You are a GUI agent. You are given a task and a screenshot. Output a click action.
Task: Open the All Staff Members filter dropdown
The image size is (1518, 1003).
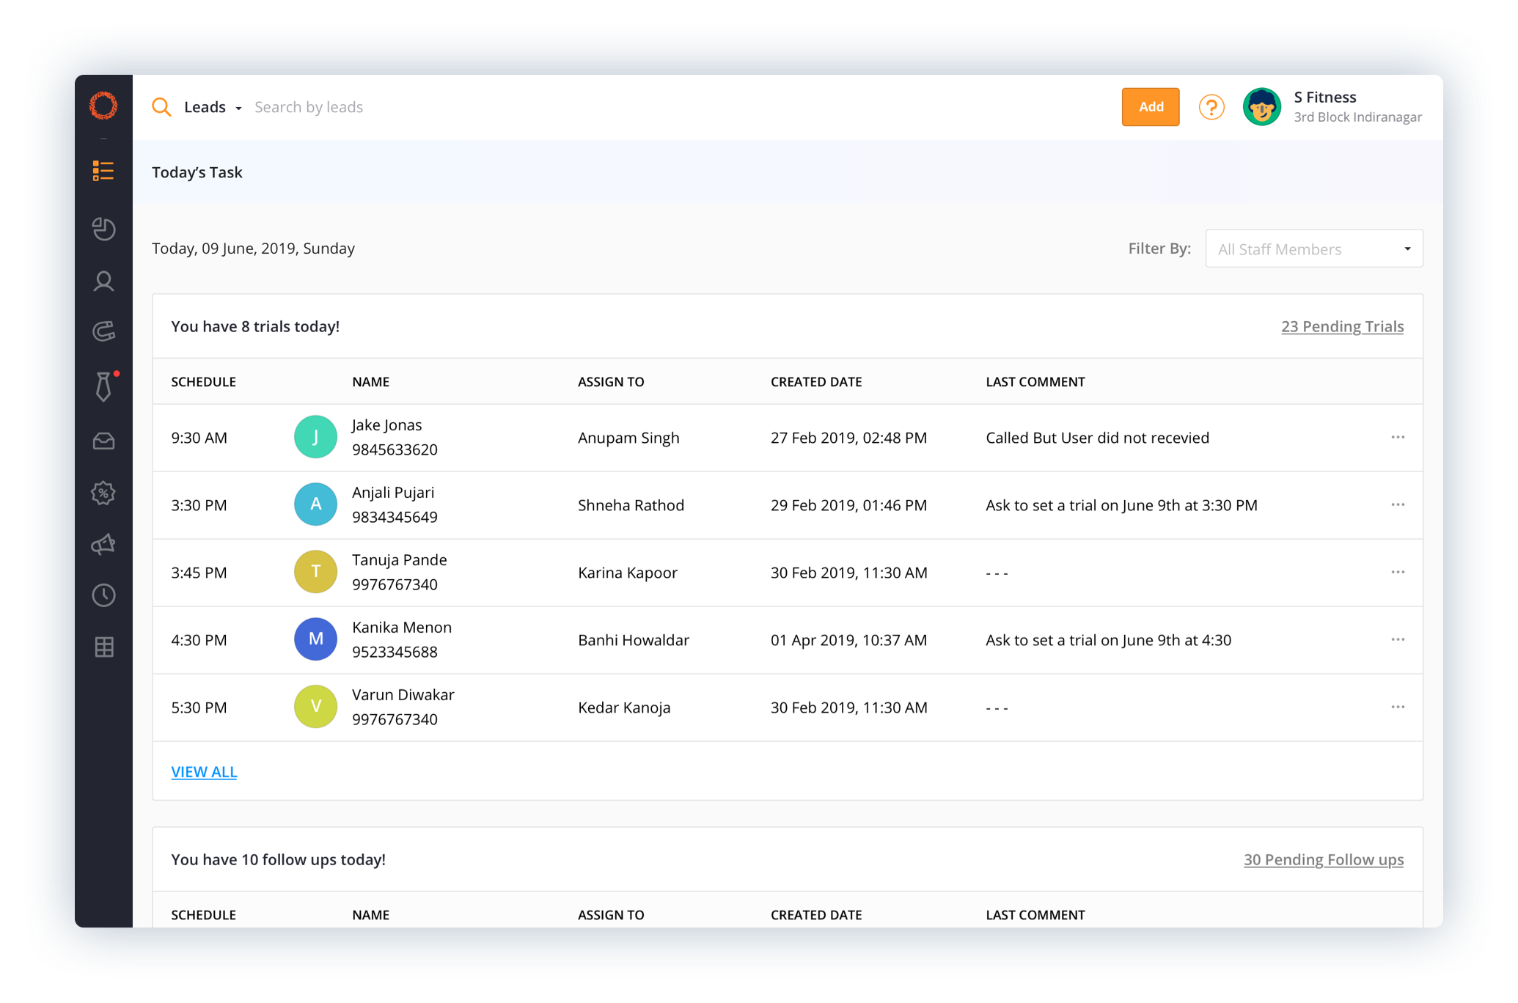point(1313,249)
